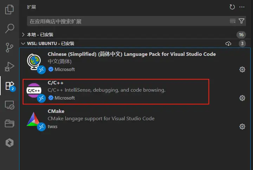Install local extensions in WSL cloud icon
253x170 pixels.
pos(228,43)
